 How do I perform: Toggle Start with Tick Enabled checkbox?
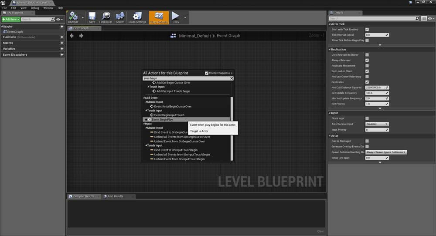coord(367,30)
